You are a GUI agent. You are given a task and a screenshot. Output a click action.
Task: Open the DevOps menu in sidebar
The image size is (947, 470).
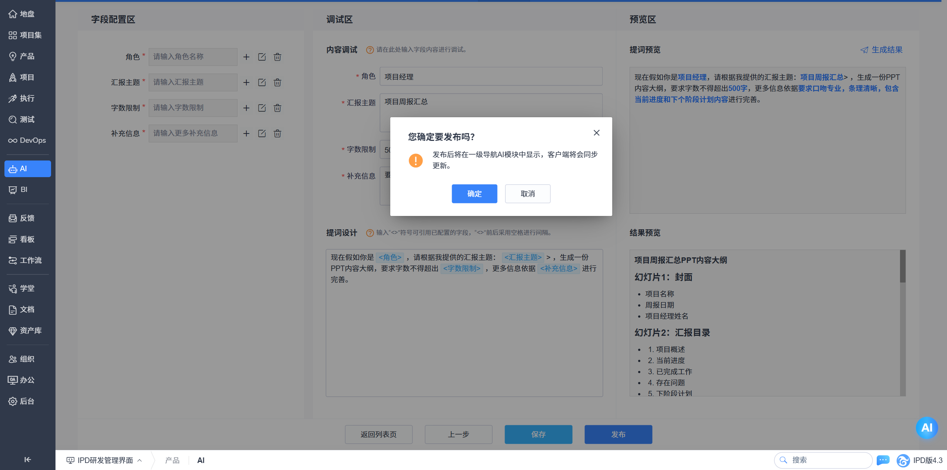27,141
